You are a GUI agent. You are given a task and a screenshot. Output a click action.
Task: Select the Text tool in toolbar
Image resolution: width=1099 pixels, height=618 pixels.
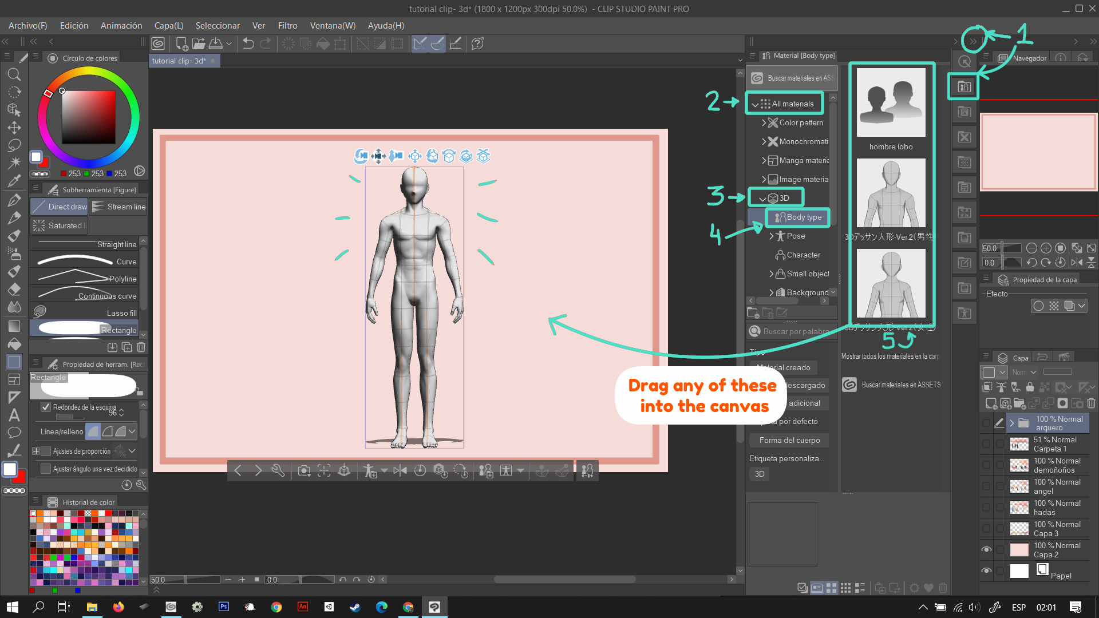(14, 415)
